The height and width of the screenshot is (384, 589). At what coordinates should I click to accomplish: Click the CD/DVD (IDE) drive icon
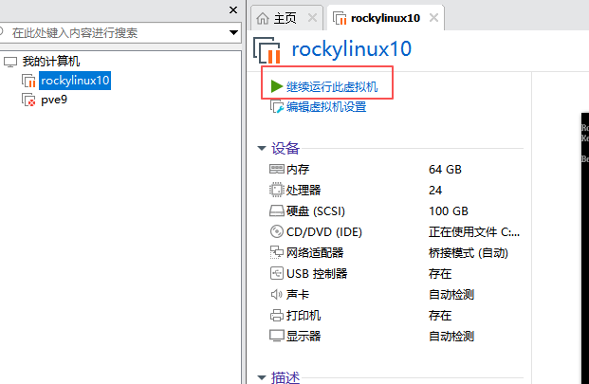pos(277,231)
